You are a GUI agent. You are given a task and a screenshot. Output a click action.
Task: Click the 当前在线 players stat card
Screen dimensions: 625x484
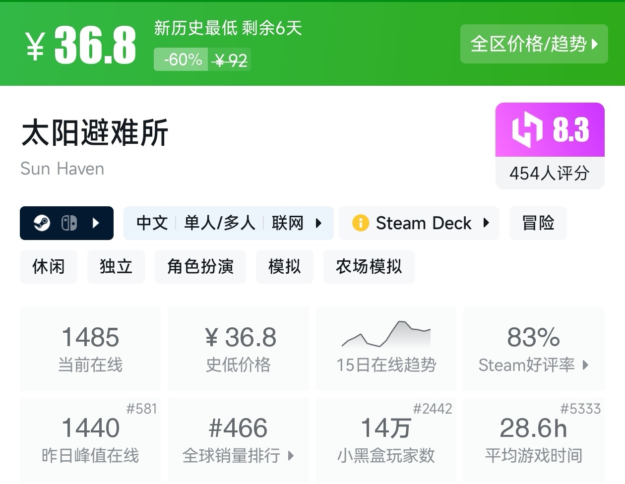[x=90, y=347]
